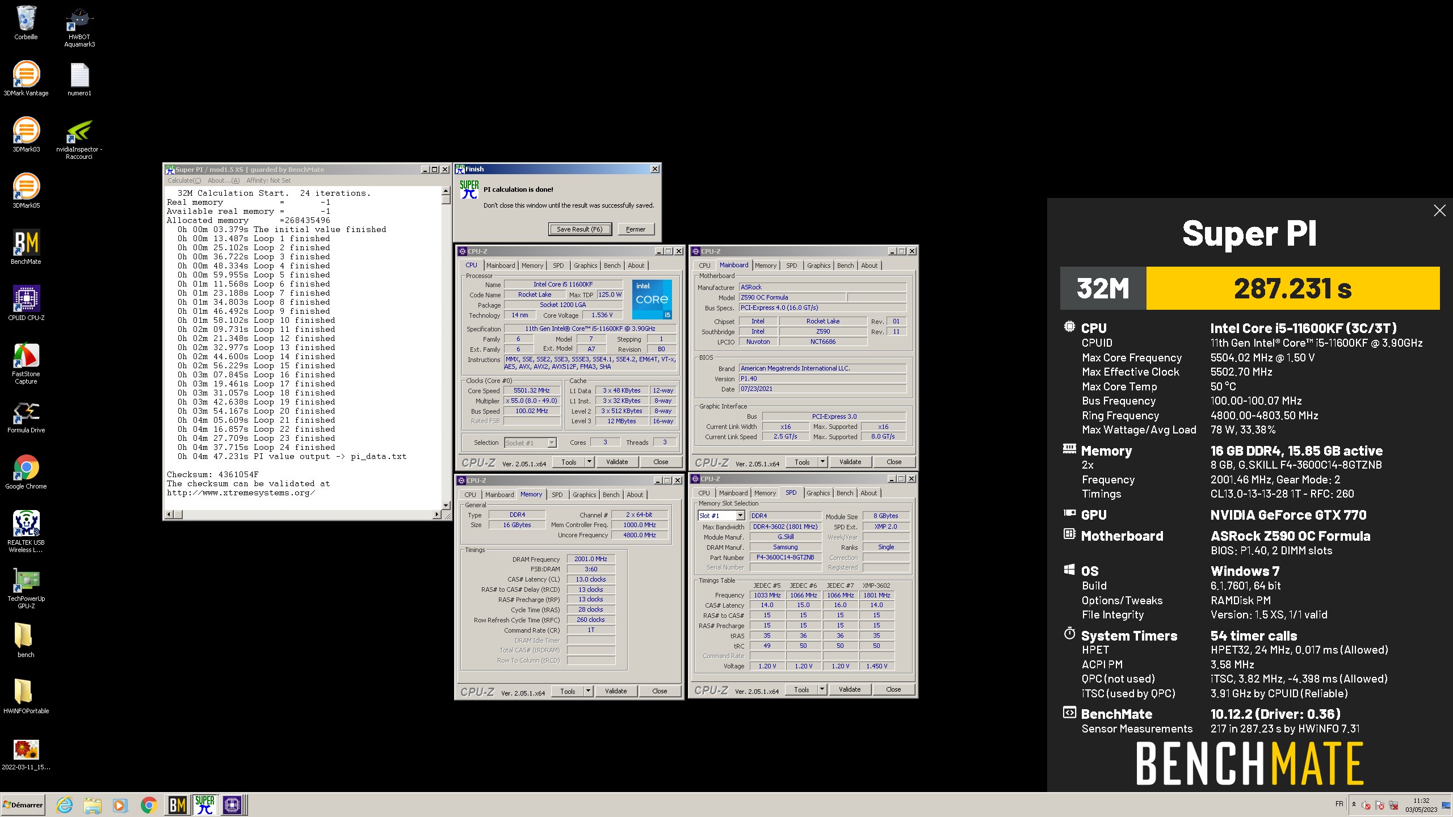Switch to Mainboard tab in CPU-Z CPU window

(501, 266)
